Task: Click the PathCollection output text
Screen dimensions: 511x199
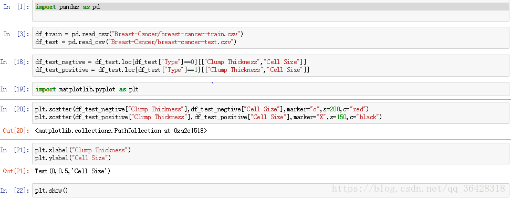Action: [121, 131]
